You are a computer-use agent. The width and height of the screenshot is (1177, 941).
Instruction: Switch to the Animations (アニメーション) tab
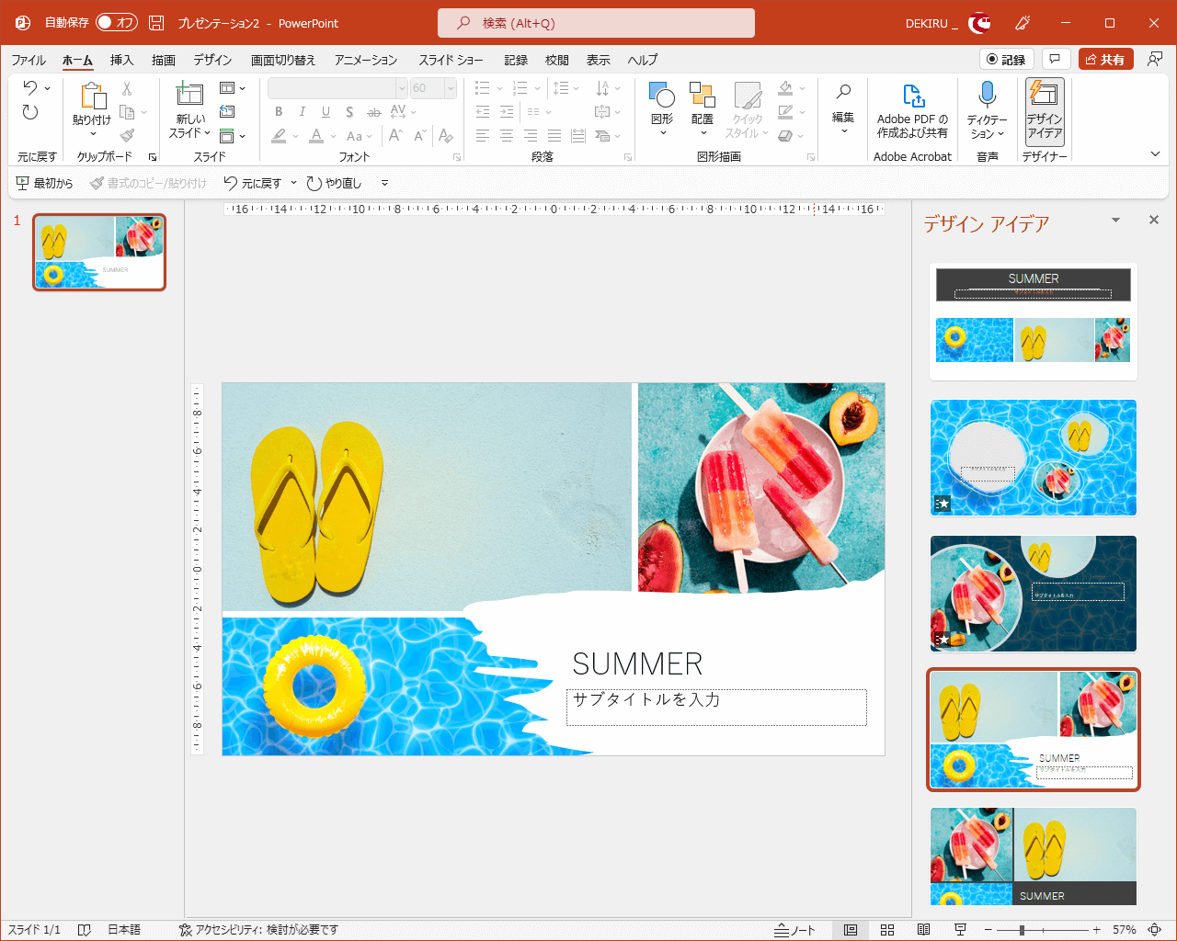(366, 60)
